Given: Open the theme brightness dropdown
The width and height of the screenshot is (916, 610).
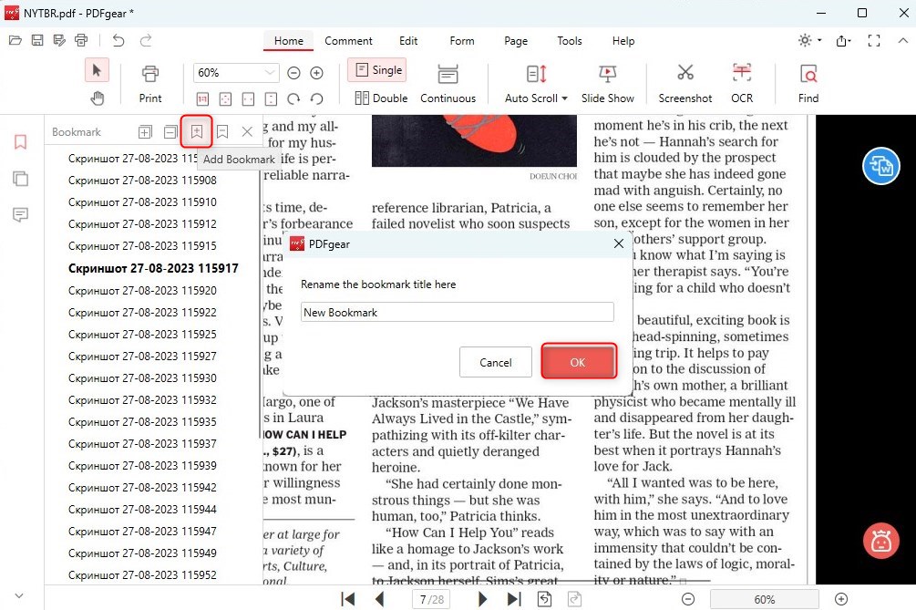Looking at the screenshot, I should (808, 41).
